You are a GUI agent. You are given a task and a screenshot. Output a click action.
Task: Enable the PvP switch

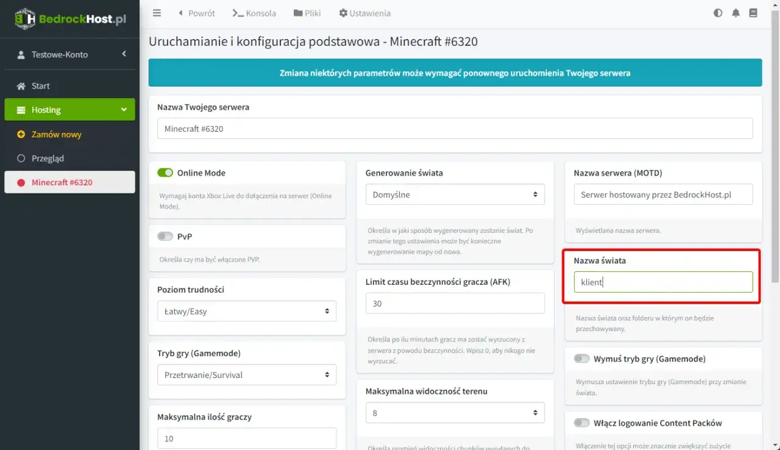[165, 236]
